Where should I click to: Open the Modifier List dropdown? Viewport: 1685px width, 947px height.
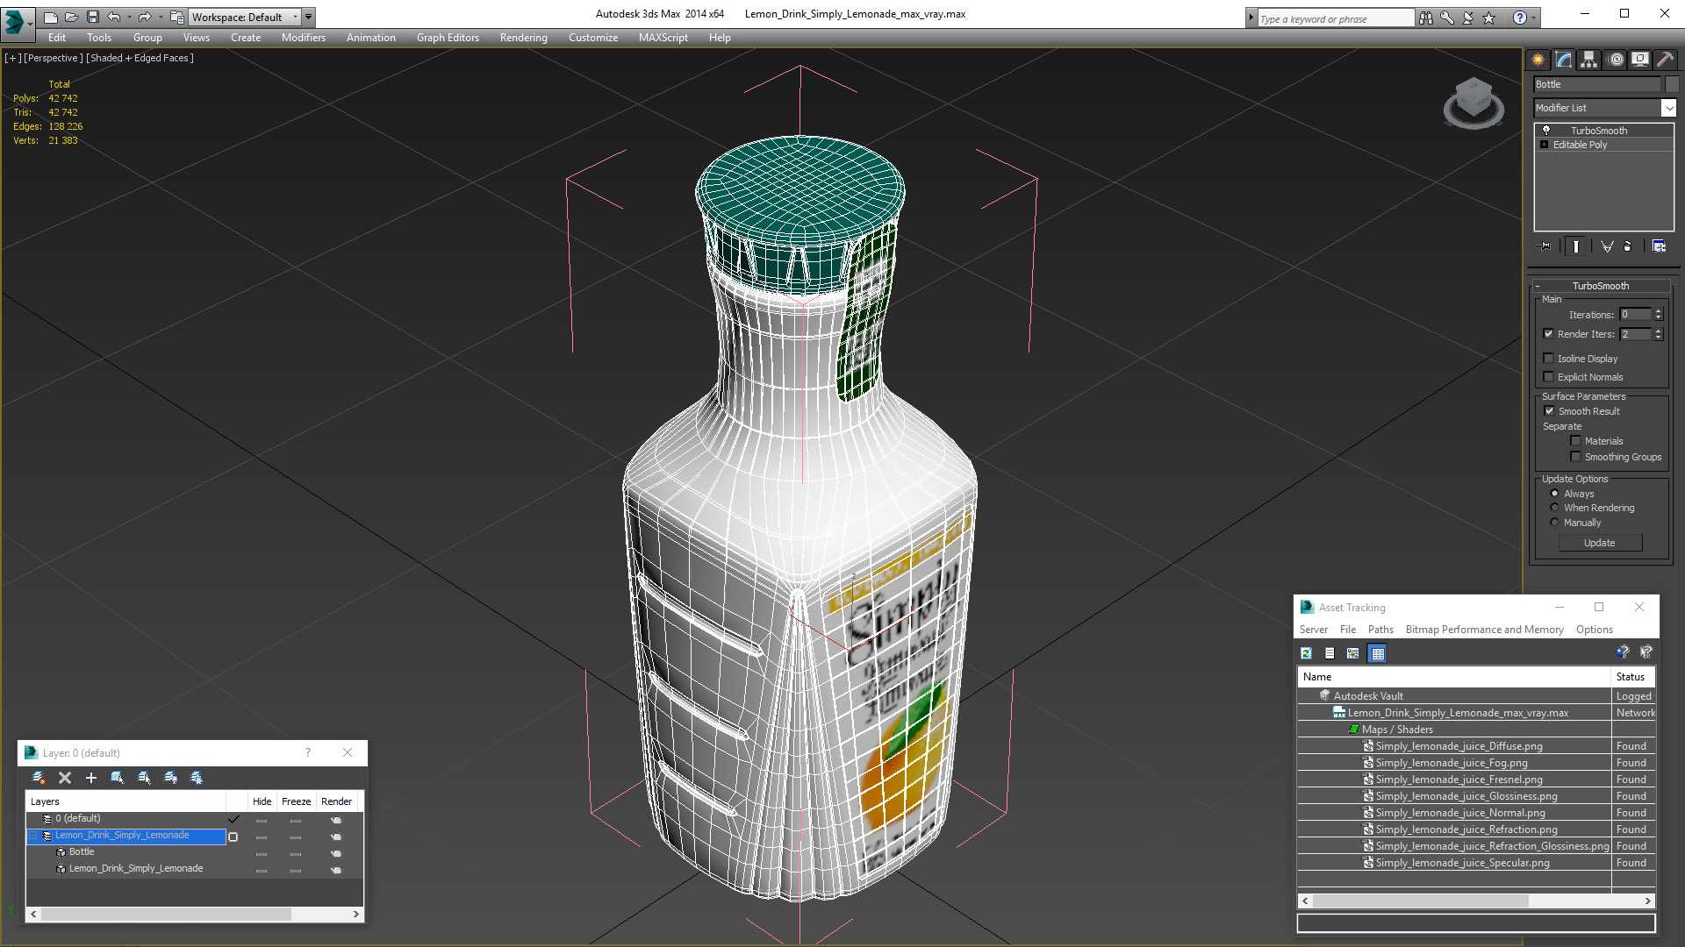click(1667, 108)
